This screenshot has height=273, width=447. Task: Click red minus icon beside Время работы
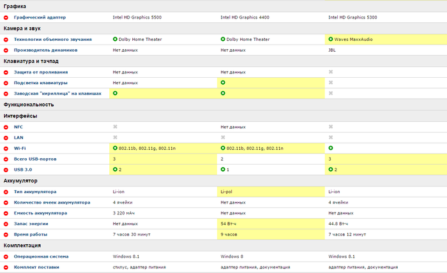(6, 235)
